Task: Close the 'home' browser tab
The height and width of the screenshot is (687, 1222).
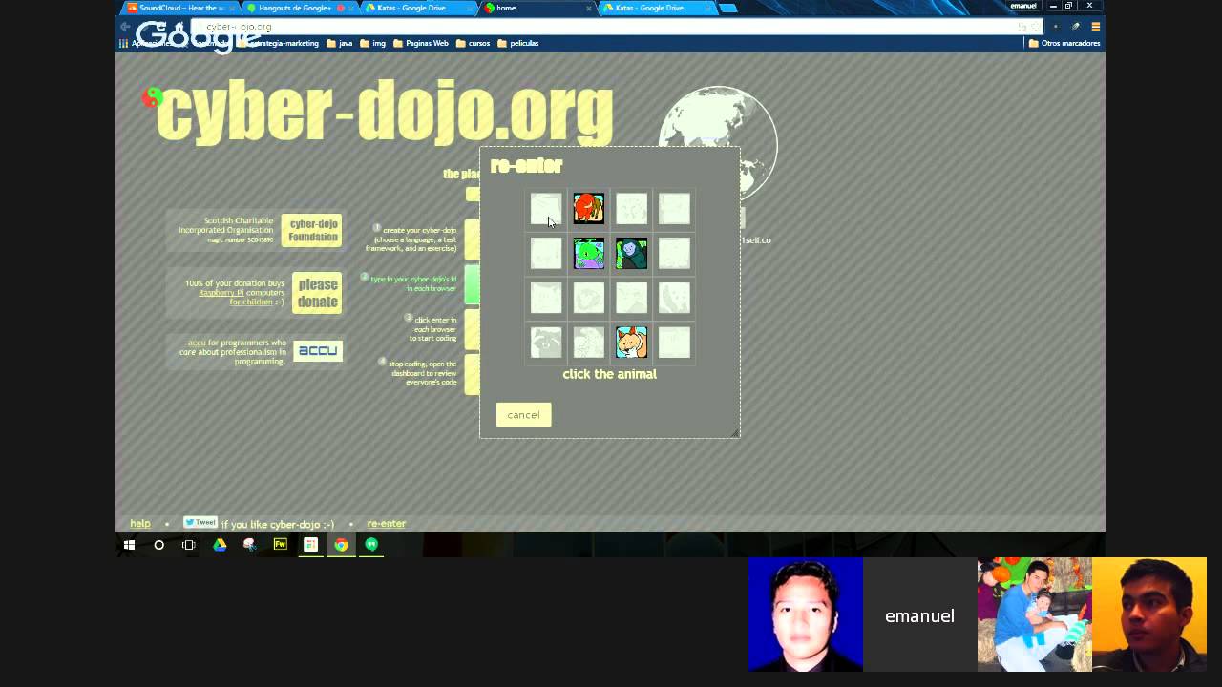Action: (588, 8)
